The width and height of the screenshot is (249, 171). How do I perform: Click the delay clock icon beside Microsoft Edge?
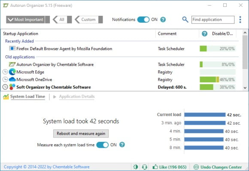5,72
